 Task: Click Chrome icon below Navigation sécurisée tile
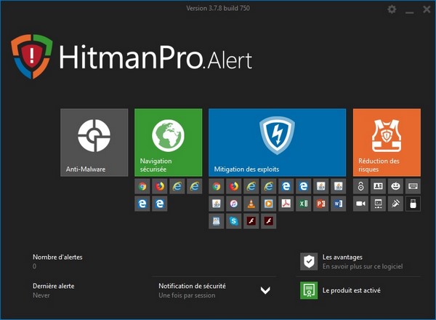142,186
